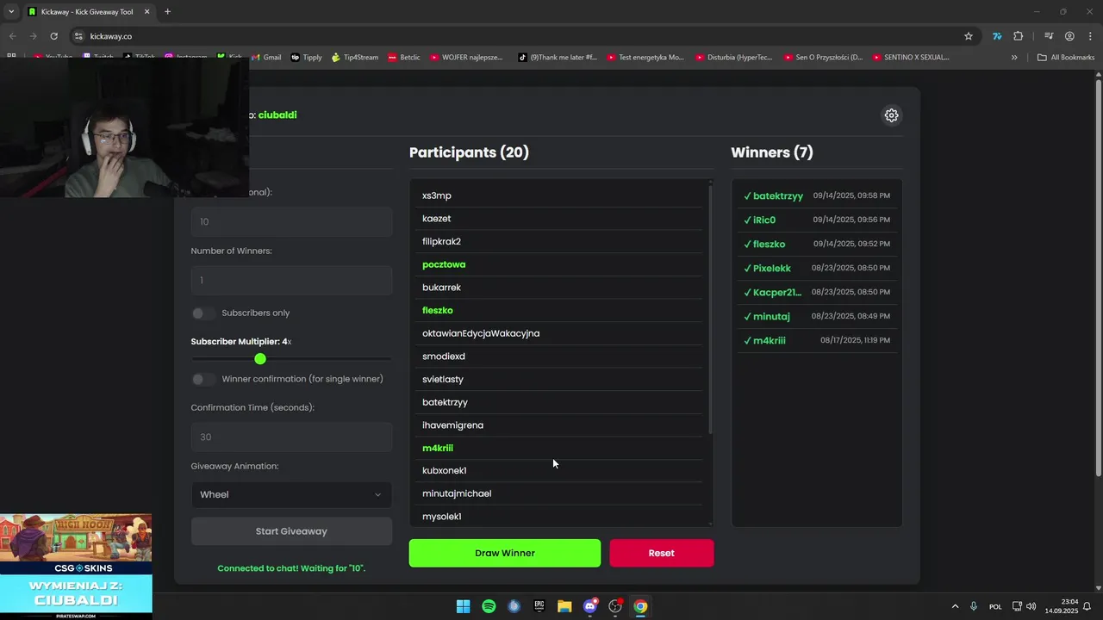Bookmark this page with the star icon
The image size is (1103, 620).
click(x=969, y=36)
